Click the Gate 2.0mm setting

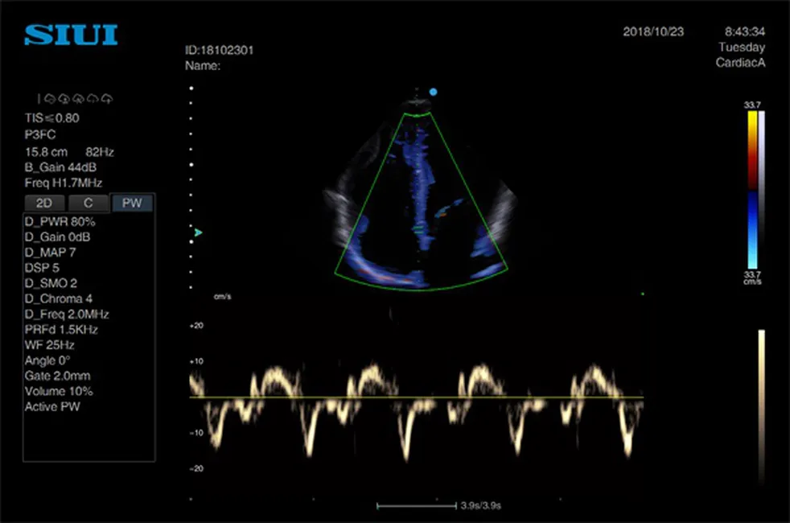point(59,376)
